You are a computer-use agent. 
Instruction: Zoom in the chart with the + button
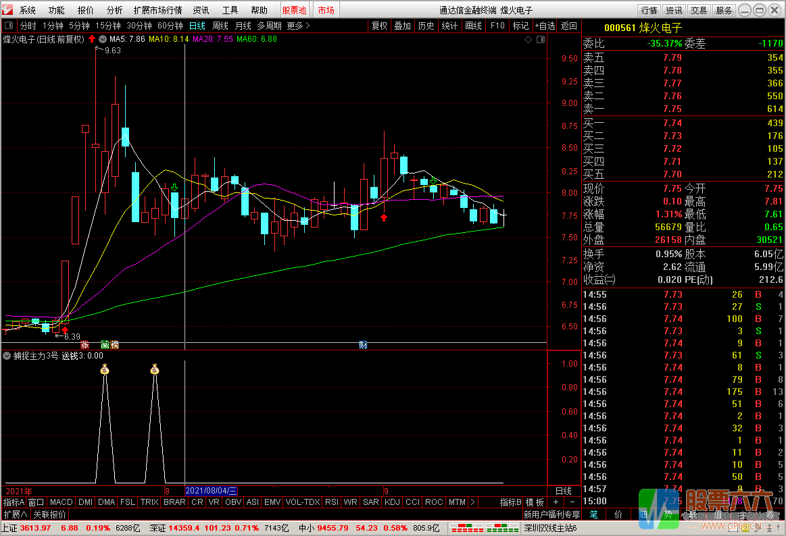point(556,502)
